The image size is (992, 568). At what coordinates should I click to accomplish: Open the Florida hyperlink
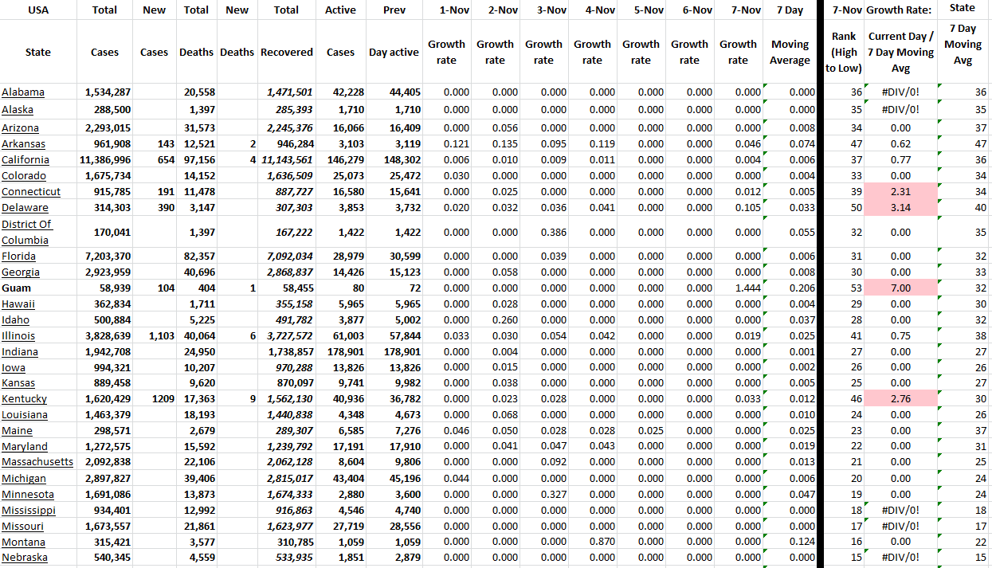pyautogui.click(x=21, y=256)
